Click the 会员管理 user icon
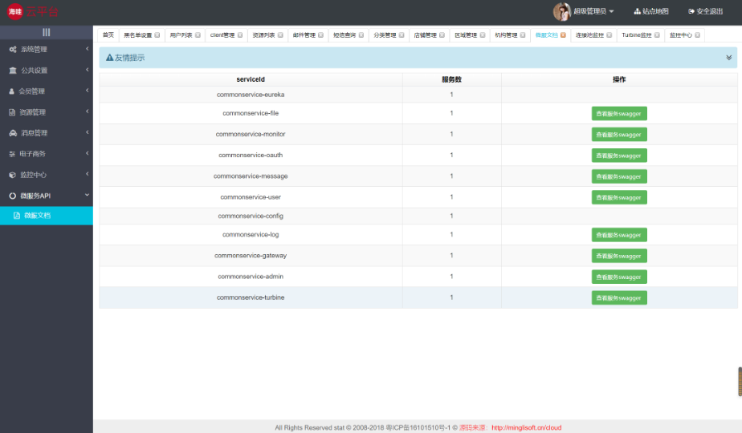742x433 pixels. (x=12, y=91)
